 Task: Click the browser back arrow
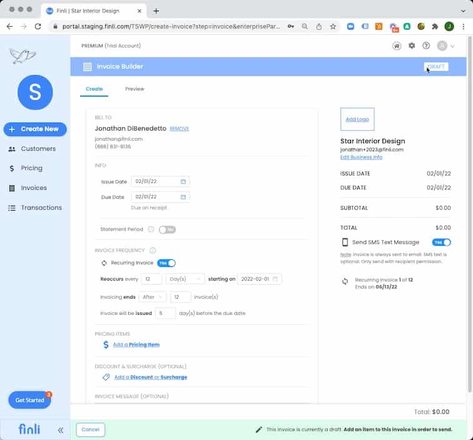coord(9,26)
